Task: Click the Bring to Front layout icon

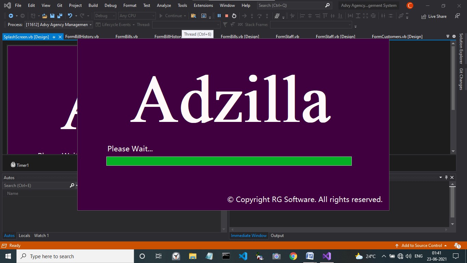Action: (x=401, y=16)
